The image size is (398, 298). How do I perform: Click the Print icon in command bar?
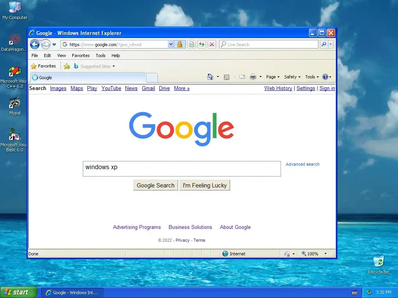point(253,77)
